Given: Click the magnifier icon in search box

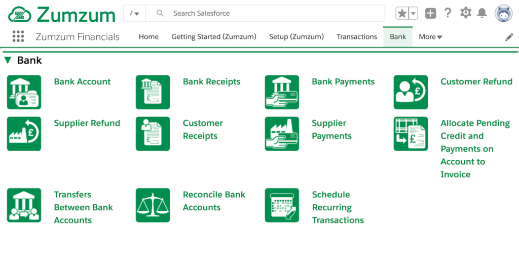Looking at the screenshot, I should (x=160, y=13).
